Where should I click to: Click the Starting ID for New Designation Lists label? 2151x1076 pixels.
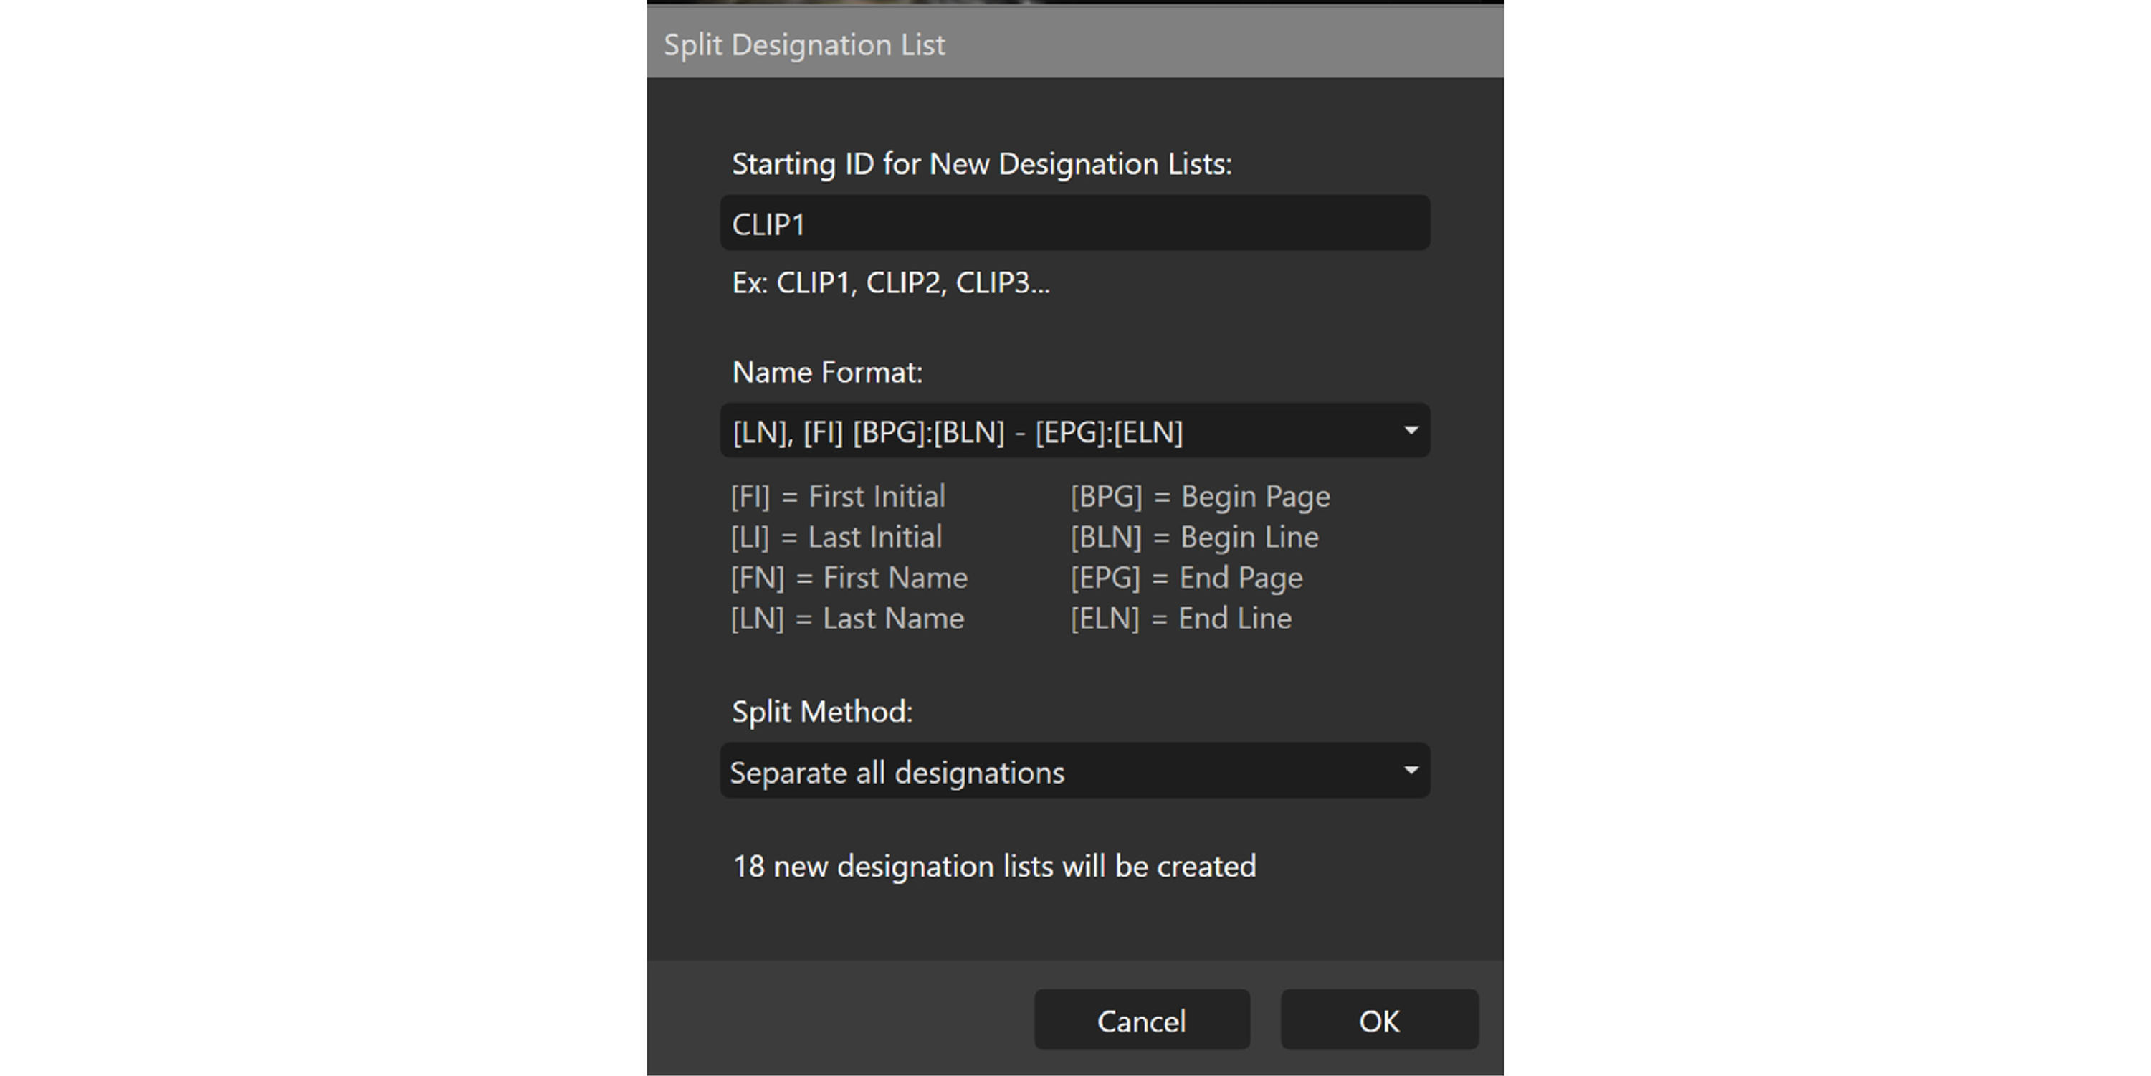pyautogui.click(x=981, y=163)
